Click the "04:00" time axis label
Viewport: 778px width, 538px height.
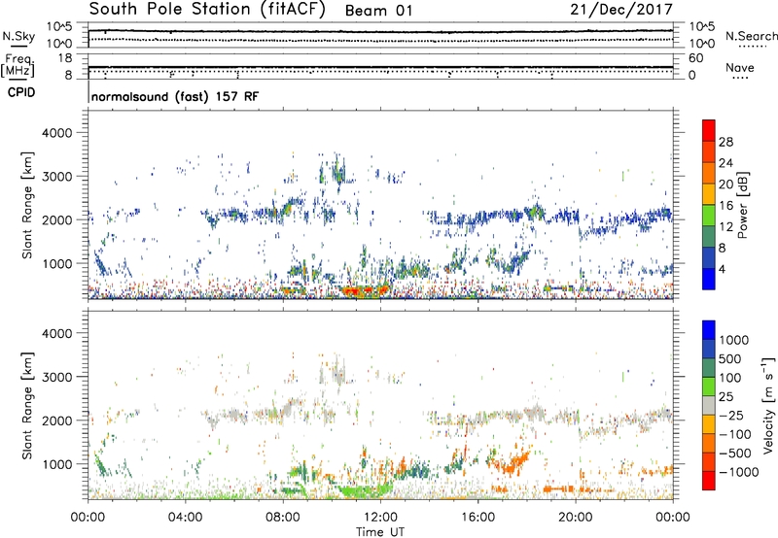point(185,518)
